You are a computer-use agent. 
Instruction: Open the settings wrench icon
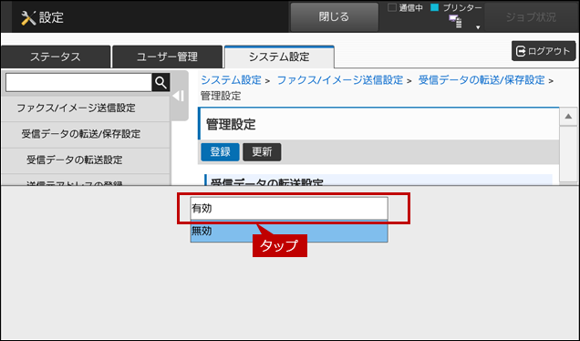click(28, 17)
